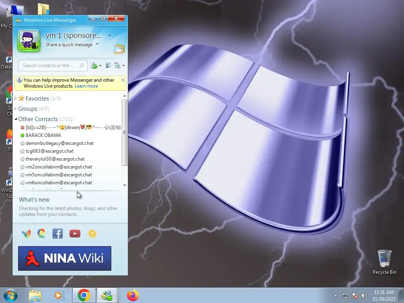Maximize the Windows Live Messenger window
Image resolution: width=404 pixels, height=303 pixels.
tap(103, 18)
